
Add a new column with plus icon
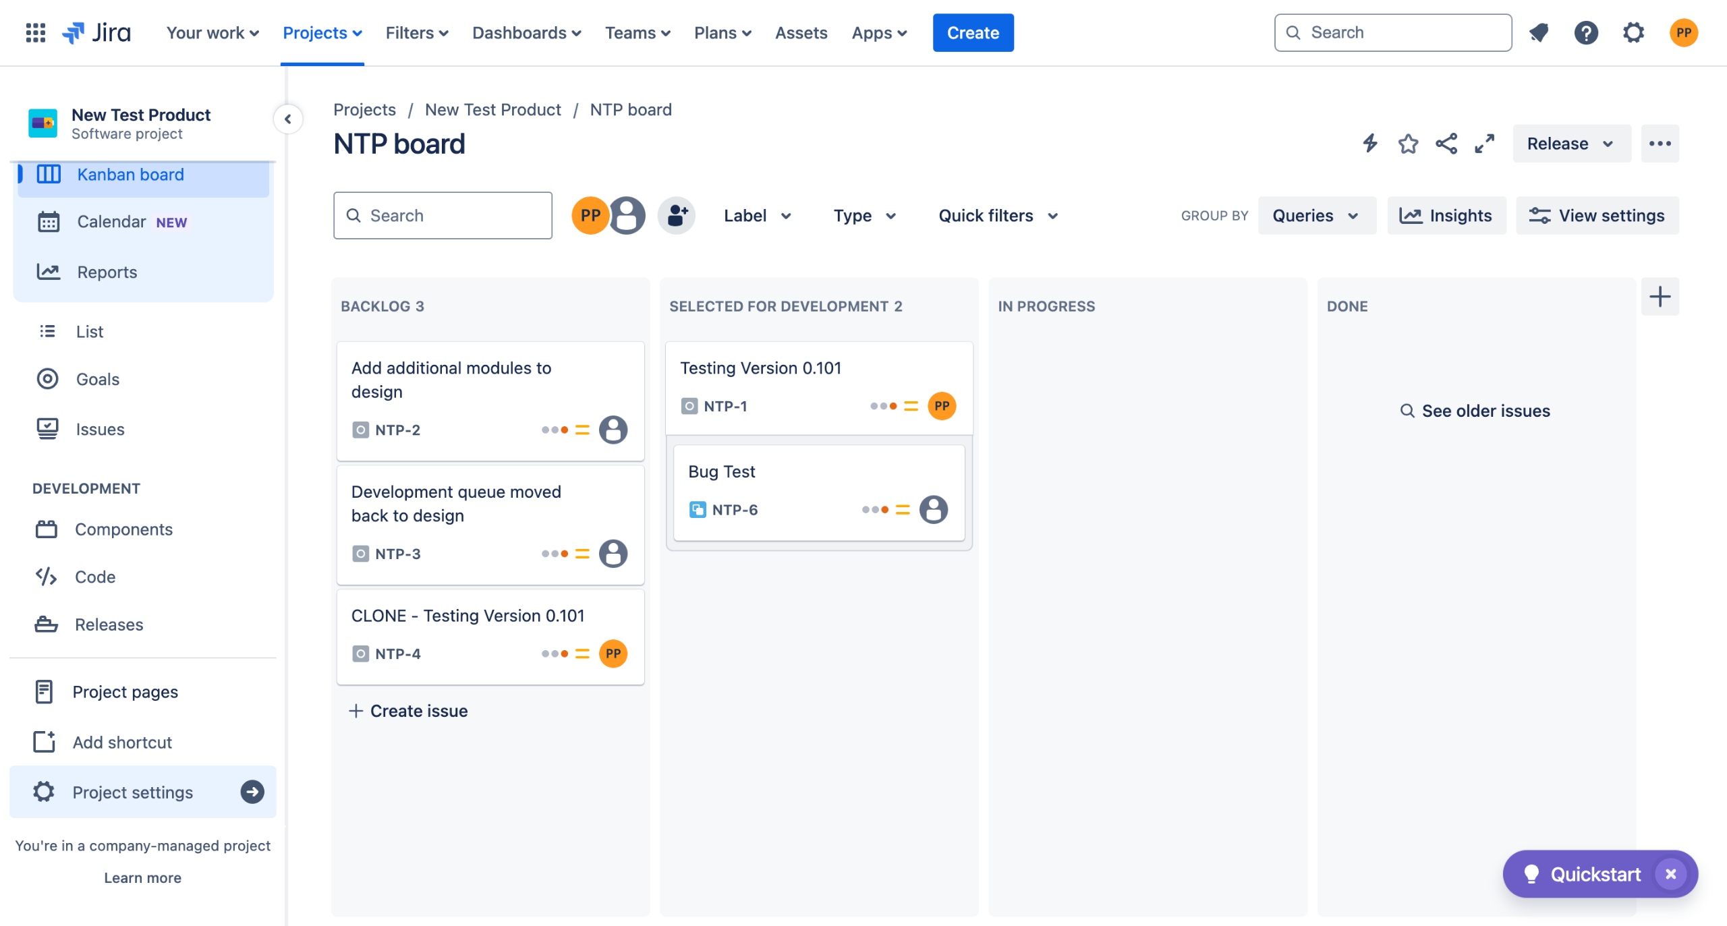pos(1660,296)
